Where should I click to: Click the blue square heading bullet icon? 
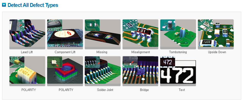coord(4,5)
